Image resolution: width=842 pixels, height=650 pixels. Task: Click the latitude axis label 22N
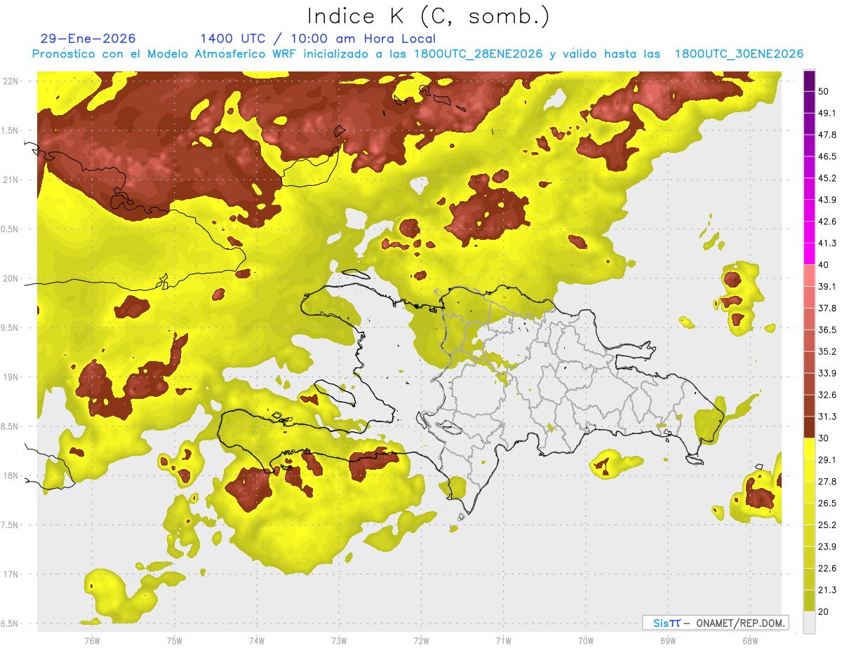click(12, 81)
